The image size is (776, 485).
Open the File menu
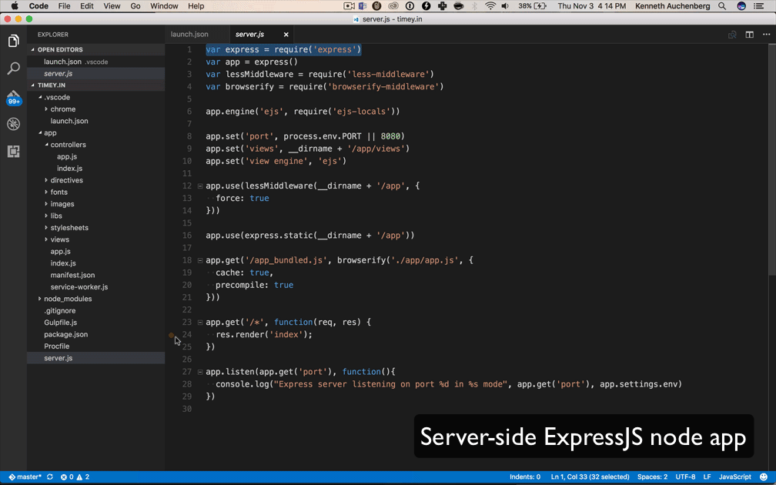(x=64, y=6)
